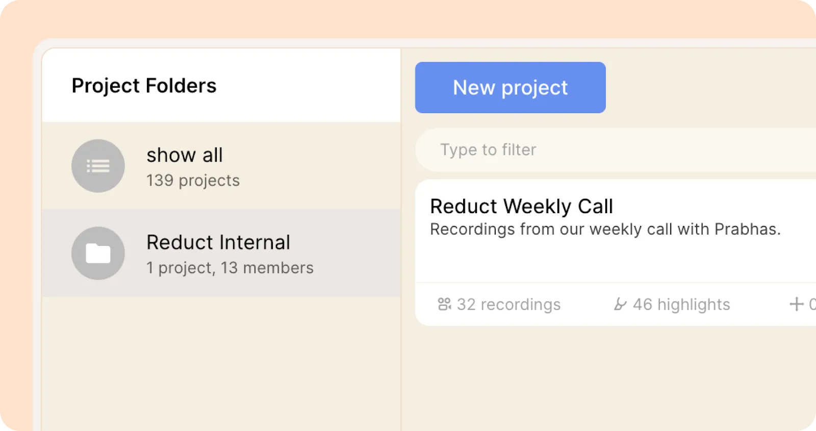This screenshot has width=816, height=431.
Task: Click the plus icon on the project card
Action: [x=796, y=305]
